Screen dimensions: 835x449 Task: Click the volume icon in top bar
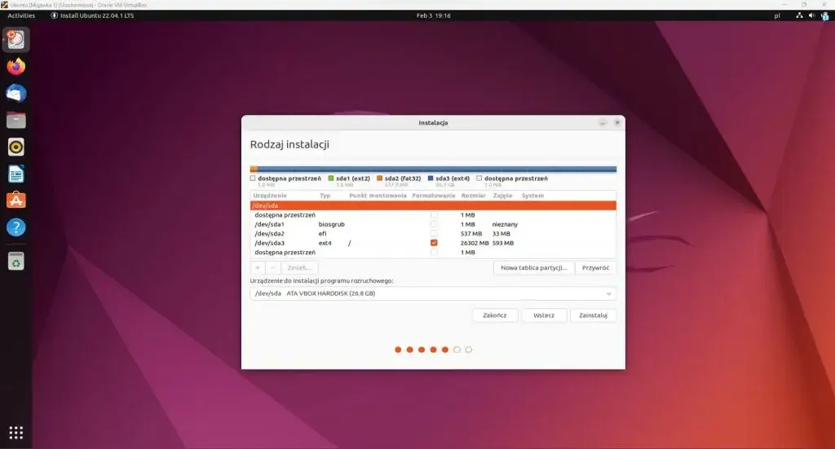pyautogui.click(x=811, y=15)
